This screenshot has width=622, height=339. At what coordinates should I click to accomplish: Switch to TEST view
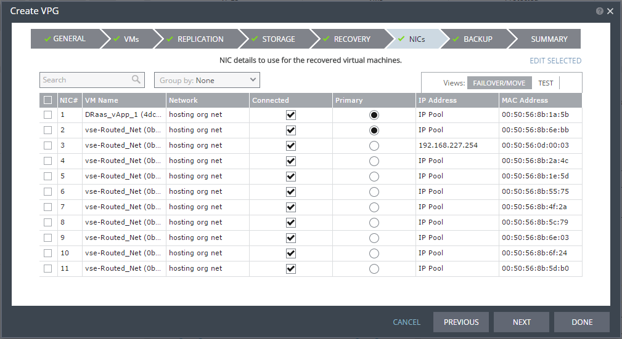(546, 83)
